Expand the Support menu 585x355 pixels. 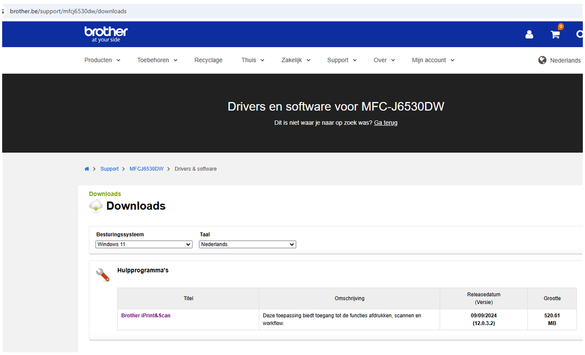point(342,60)
